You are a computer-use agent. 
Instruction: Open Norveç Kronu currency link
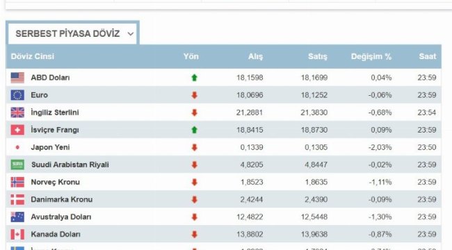click(x=56, y=182)
